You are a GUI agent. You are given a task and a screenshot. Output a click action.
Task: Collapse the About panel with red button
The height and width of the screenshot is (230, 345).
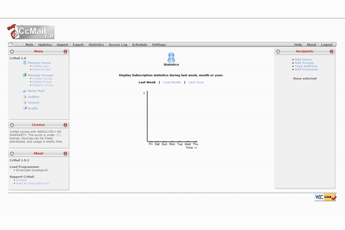point(66,154)
